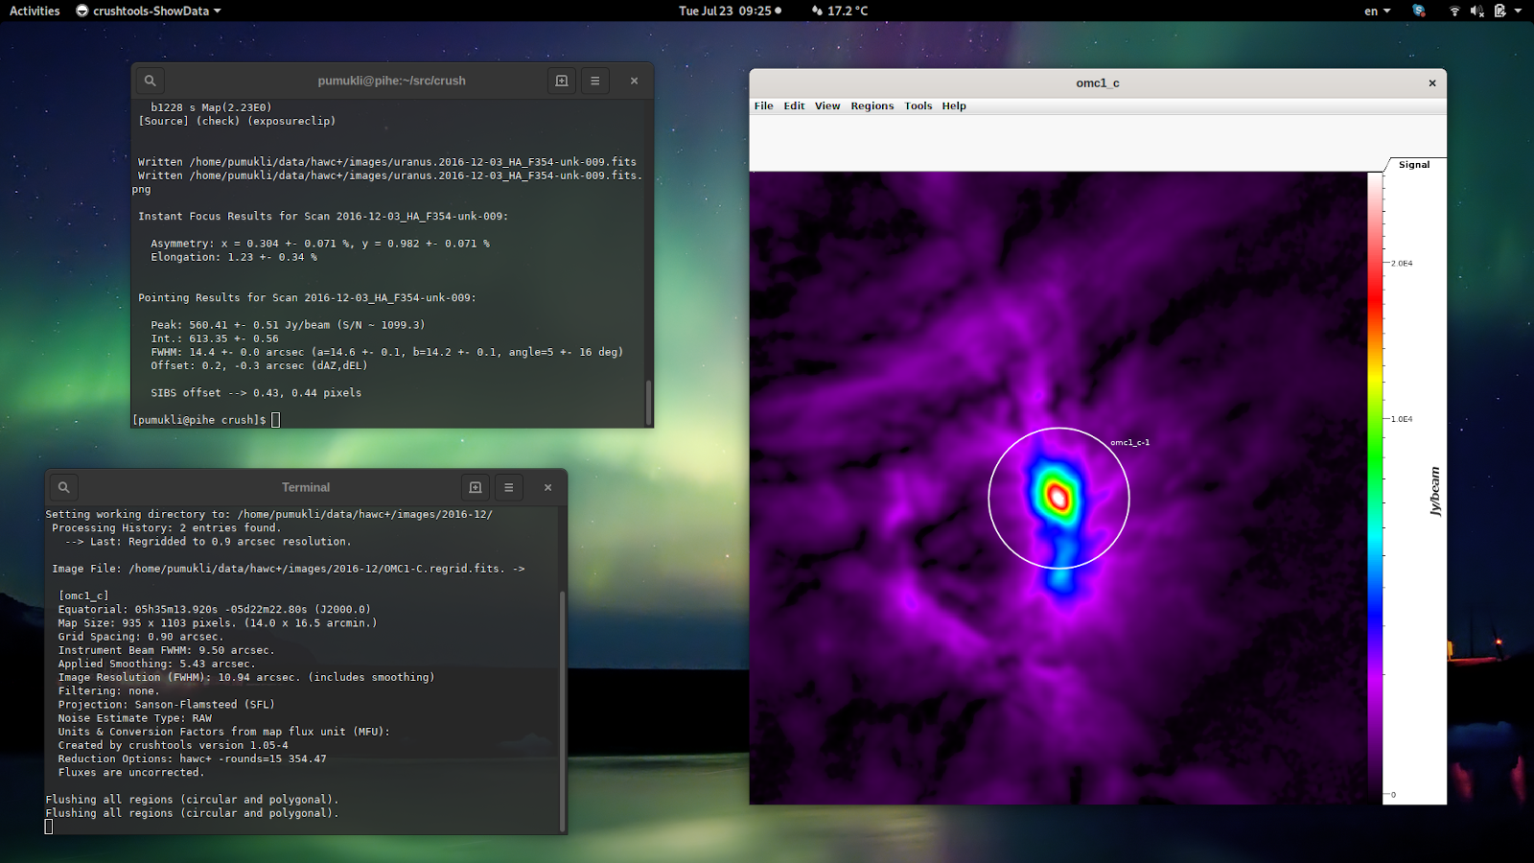Screen dimensions: 1534x863
Task: Open the Regions menu in omc1_c window
Action: pyautogui.click(x=872, y=106)
